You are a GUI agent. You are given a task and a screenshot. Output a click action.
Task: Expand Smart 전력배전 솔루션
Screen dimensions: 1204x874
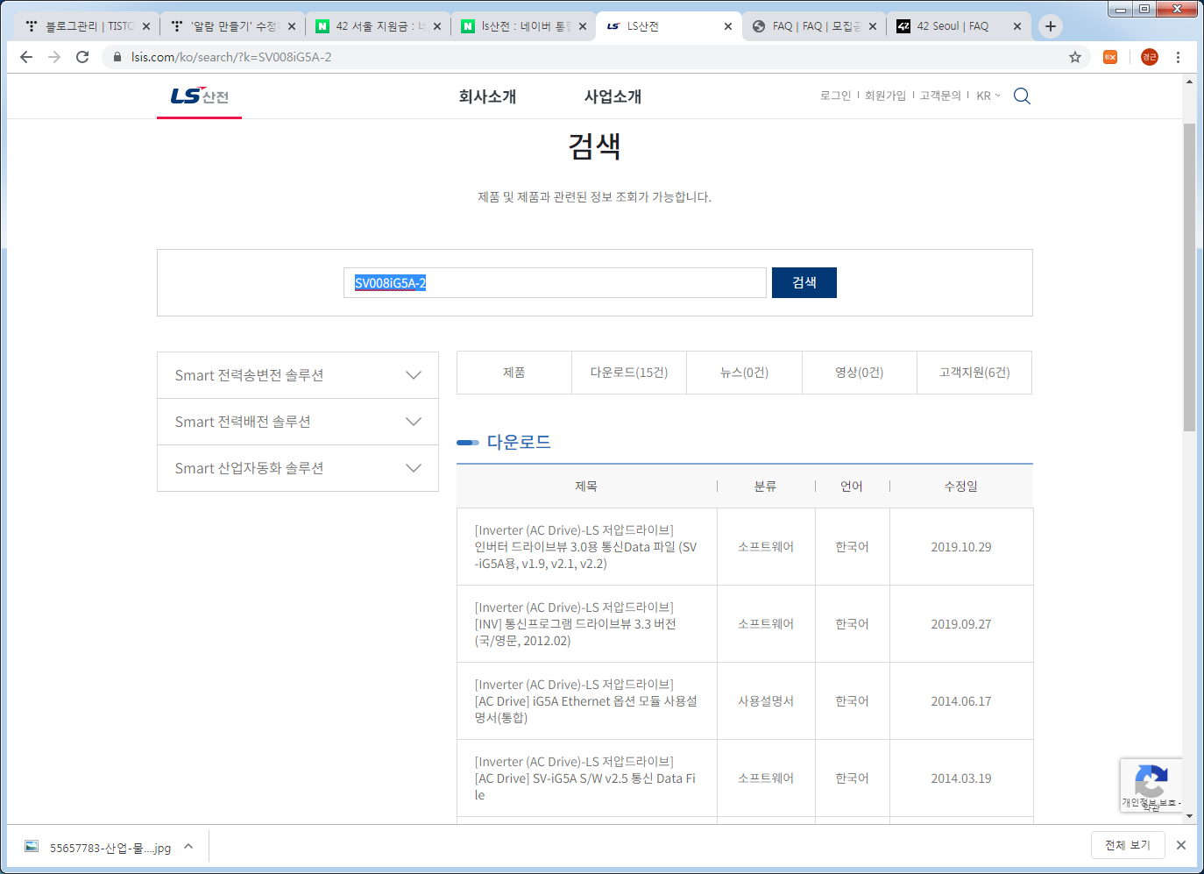[298, 422]
